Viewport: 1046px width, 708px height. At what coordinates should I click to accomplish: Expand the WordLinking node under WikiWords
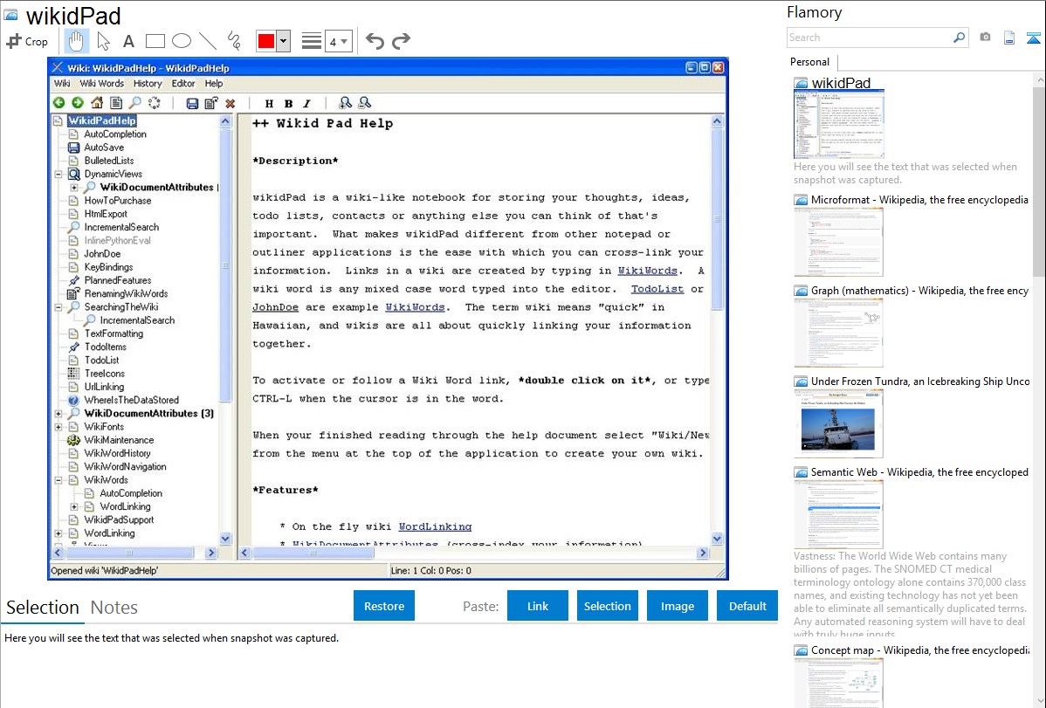tap(74, 506)
